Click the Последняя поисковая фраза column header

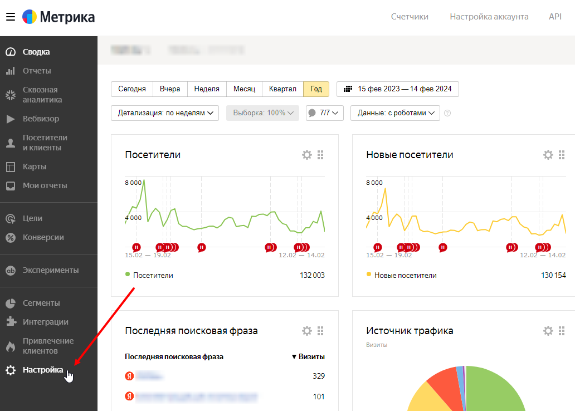[174, 357]
